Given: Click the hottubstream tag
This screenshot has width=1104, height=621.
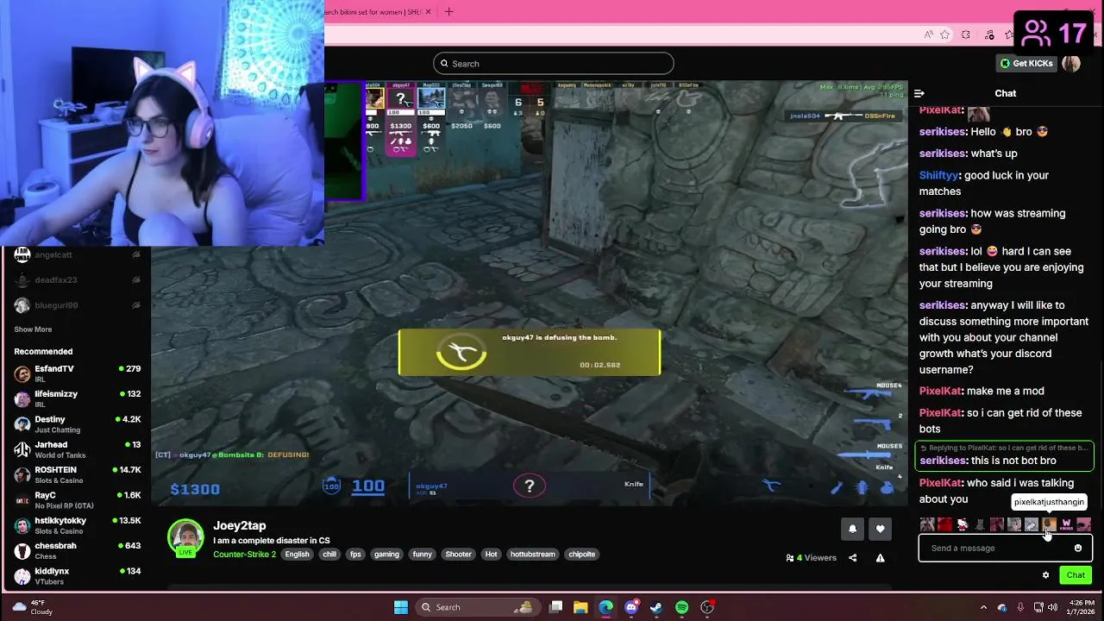Looking at the screenshot, I should pyautogui.click(x=532, y=555).
